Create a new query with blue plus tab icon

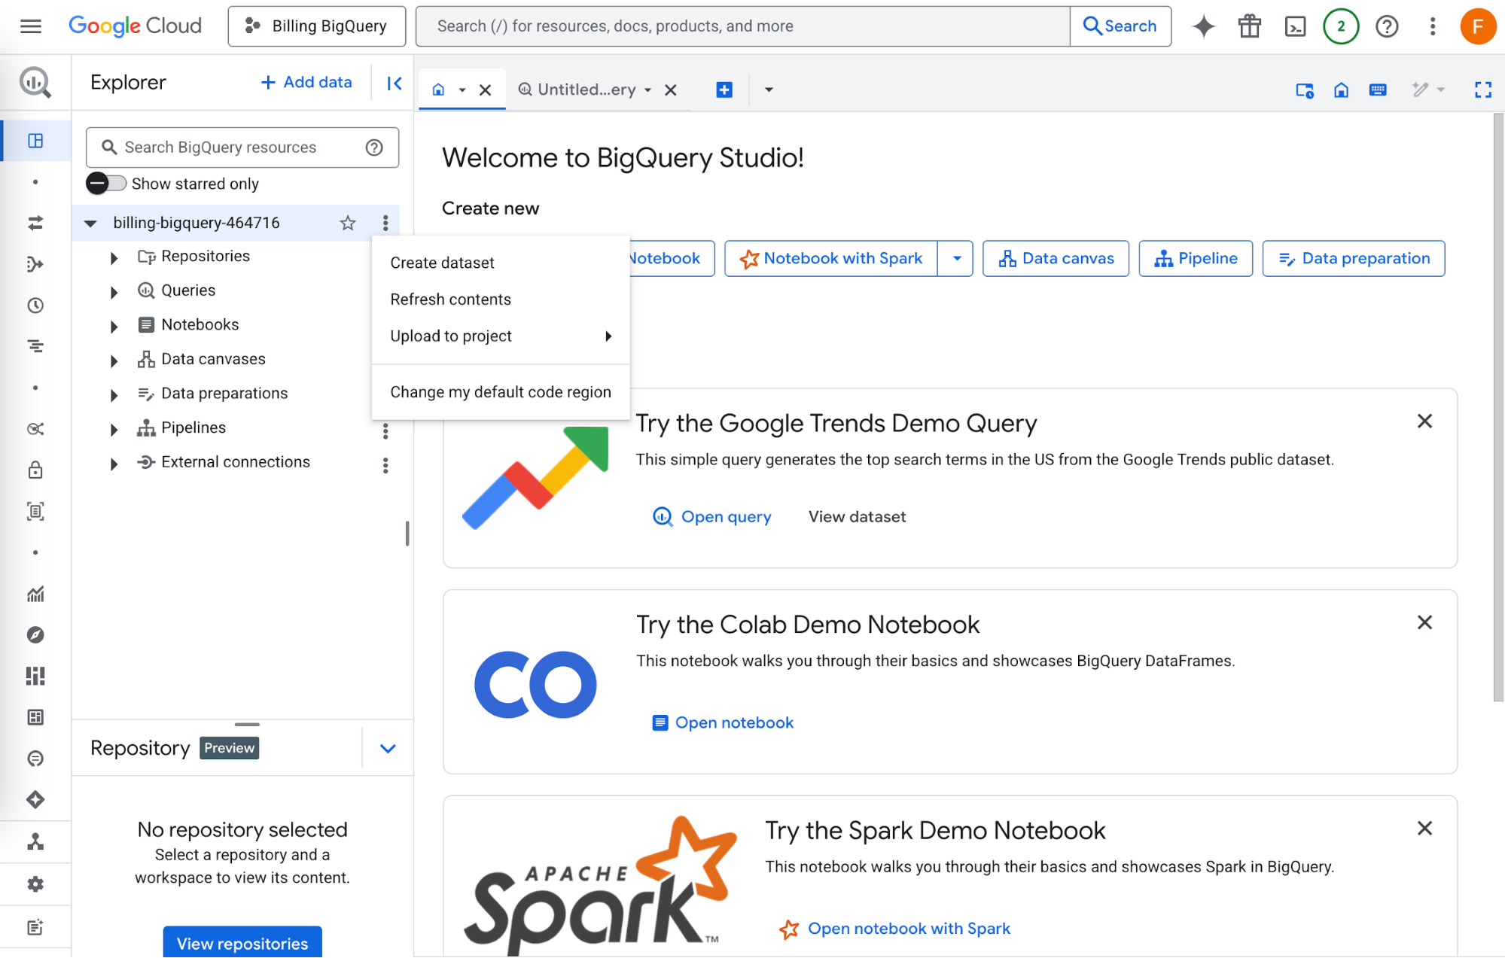pyautogui.click(x=724, y=90)
